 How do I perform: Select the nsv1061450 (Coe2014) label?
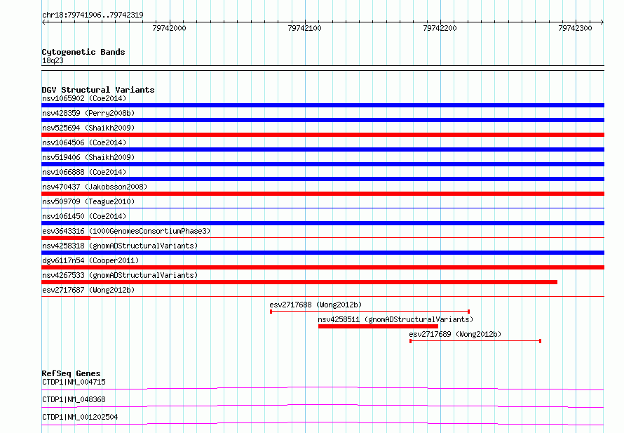84,216
